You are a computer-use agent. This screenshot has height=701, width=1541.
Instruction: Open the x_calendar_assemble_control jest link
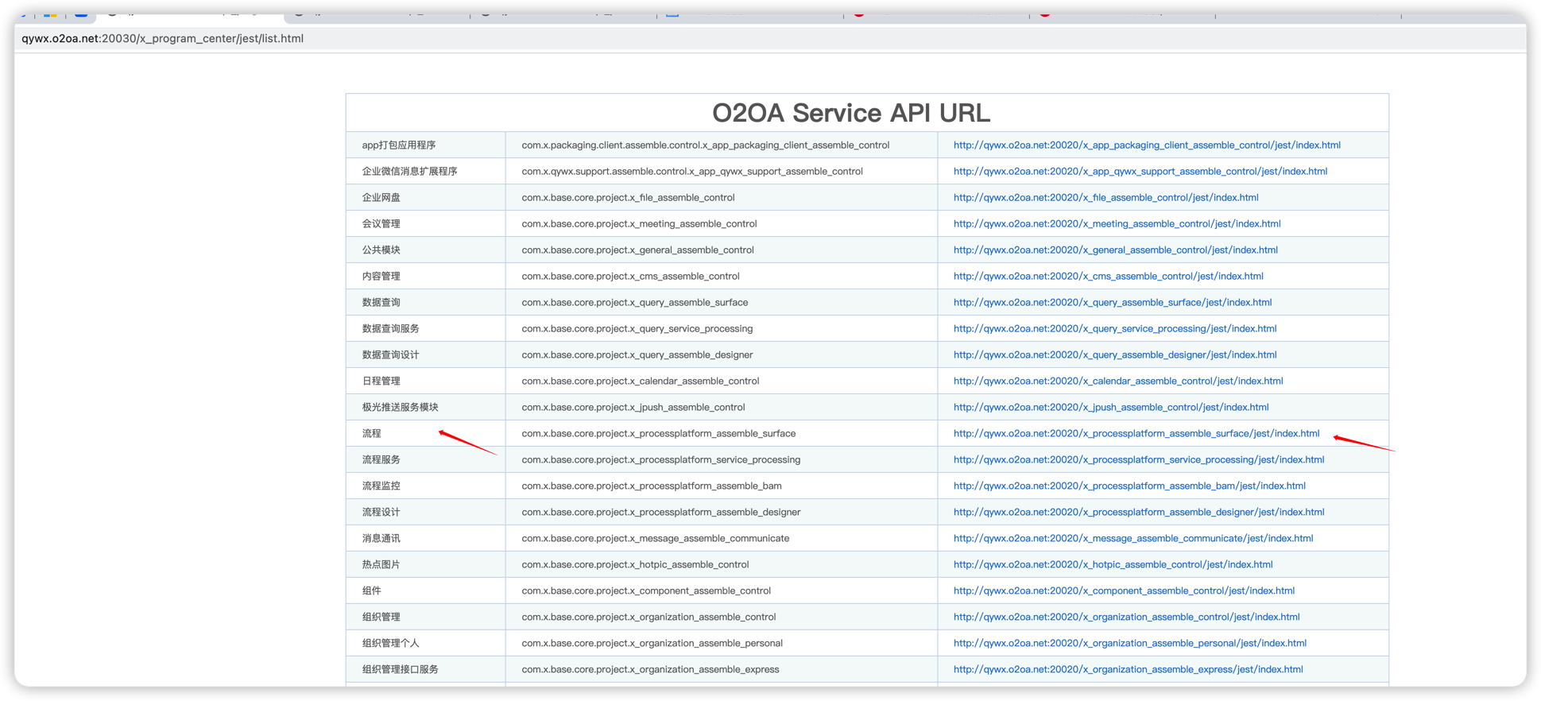pos(1117,381)
